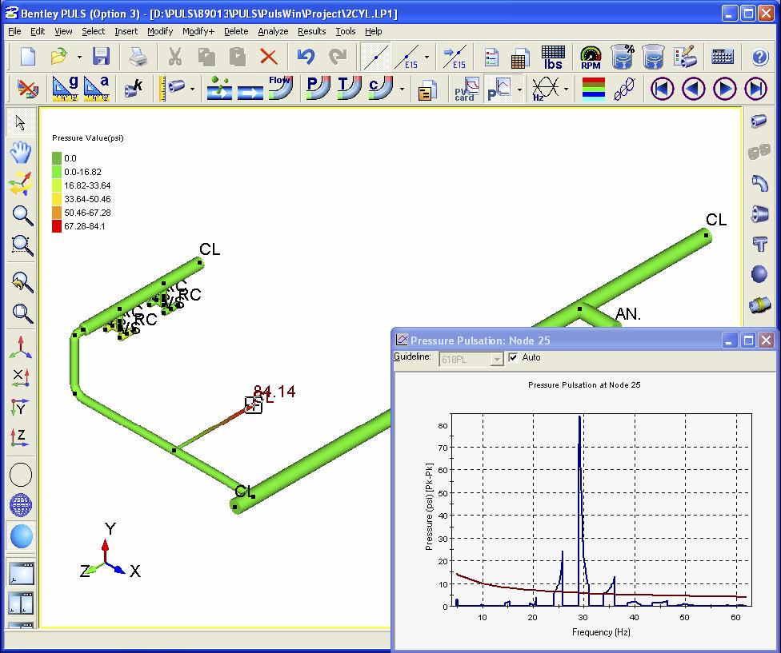The image size is (781, 653).
Task: Expand the Hz wave dropdown arrow
Action: [567, 90]
